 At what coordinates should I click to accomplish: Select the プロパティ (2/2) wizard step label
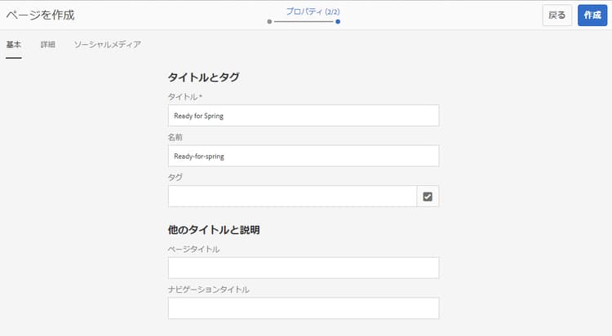pos(313,11)
